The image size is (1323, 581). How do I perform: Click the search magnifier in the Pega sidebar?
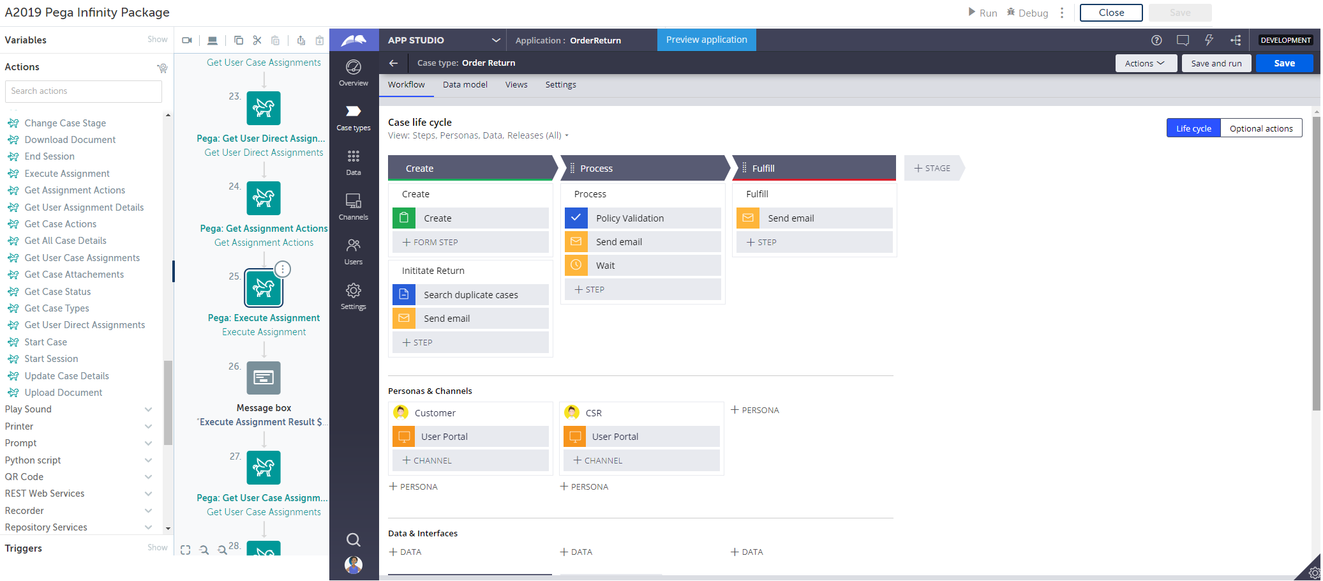pyautogui.click(x=354, y=540)
